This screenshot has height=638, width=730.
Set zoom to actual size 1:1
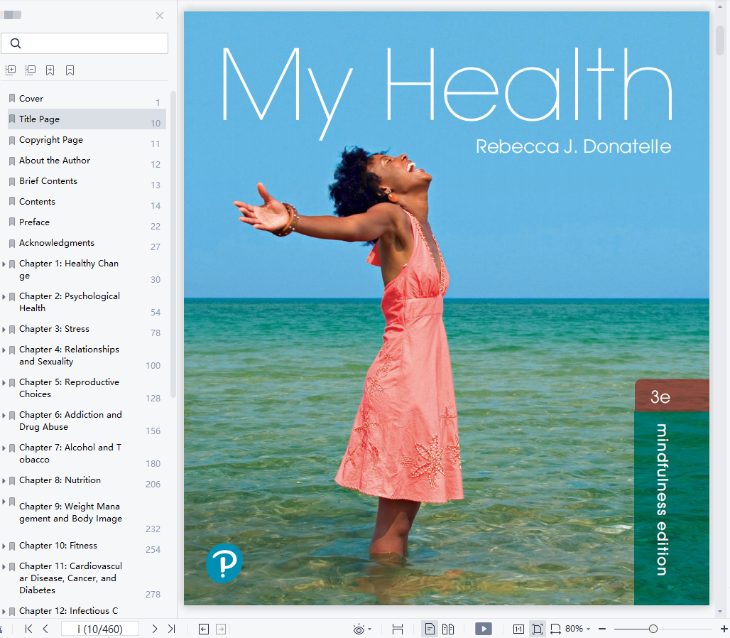[x=518, y=629]
